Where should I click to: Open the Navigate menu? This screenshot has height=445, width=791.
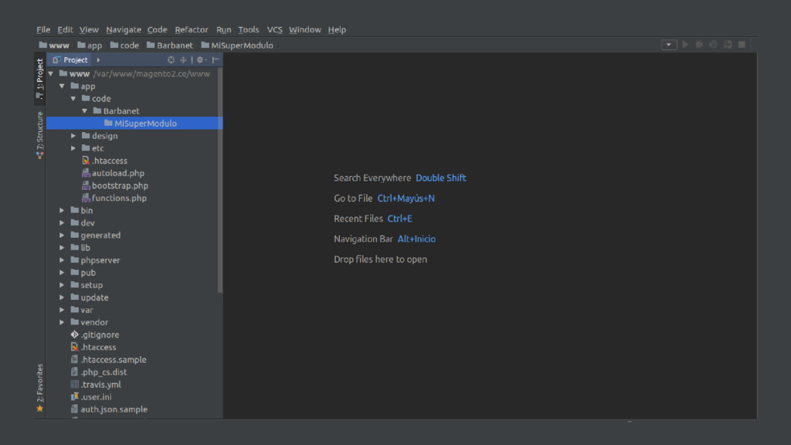tap(124, 30)
